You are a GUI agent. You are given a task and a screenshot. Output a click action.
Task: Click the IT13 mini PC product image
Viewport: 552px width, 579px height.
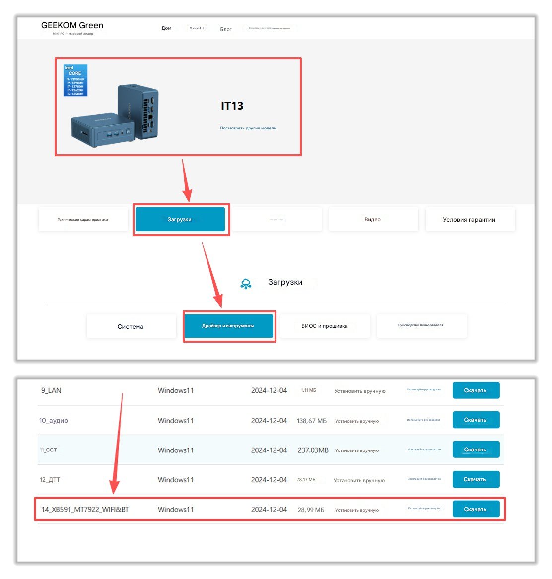click(115, 115)
